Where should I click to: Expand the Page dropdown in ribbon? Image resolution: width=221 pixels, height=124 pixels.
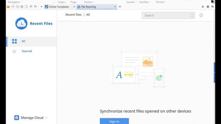click(x=74, y=2)
